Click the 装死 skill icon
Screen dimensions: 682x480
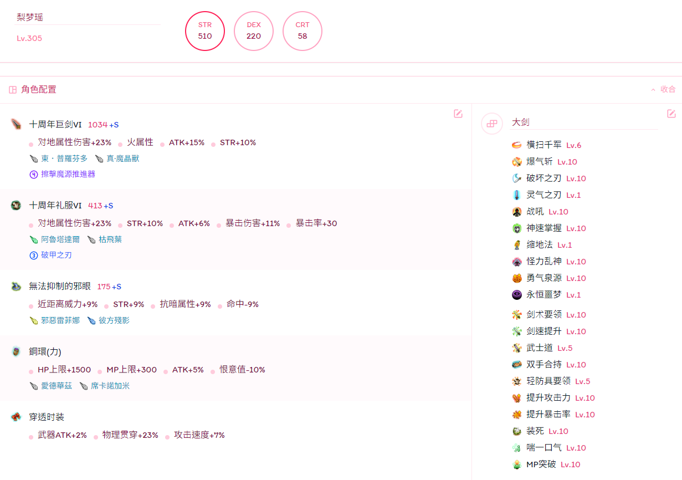tap(517, 431)
